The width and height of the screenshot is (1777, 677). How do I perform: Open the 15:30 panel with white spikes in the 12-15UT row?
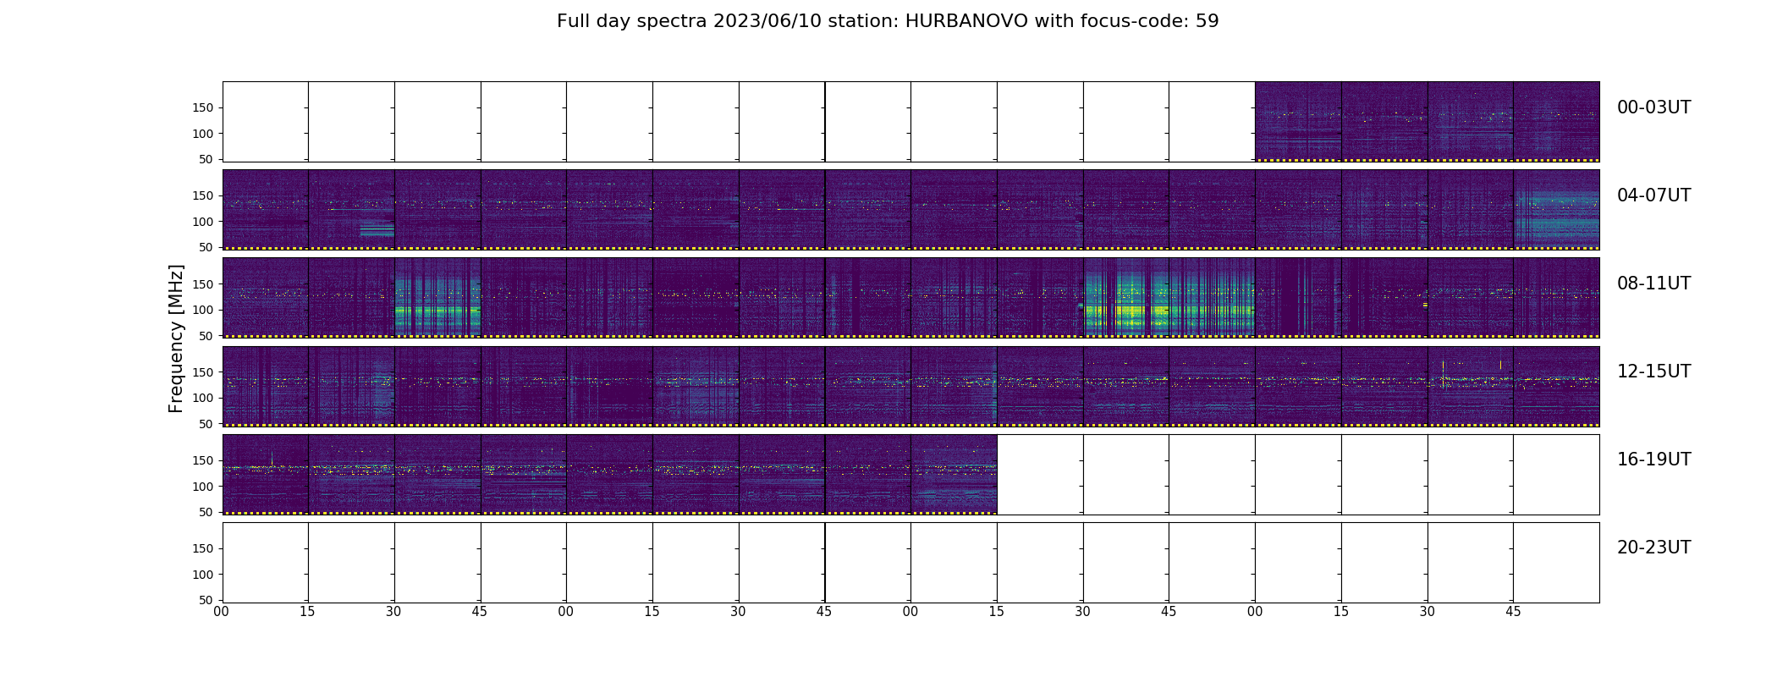(1470, 386)
